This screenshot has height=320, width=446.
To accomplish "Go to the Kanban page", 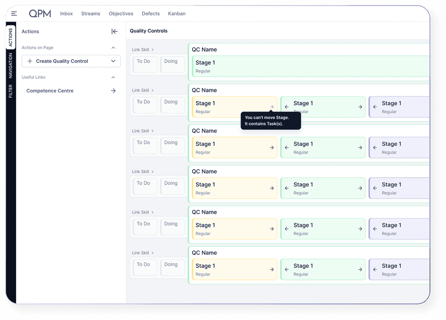I will coord(176,13).
